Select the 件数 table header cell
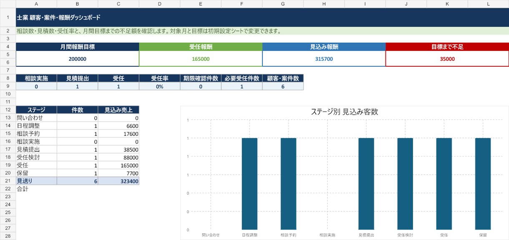This screenshot has height=240, width=509. [77, 110]
